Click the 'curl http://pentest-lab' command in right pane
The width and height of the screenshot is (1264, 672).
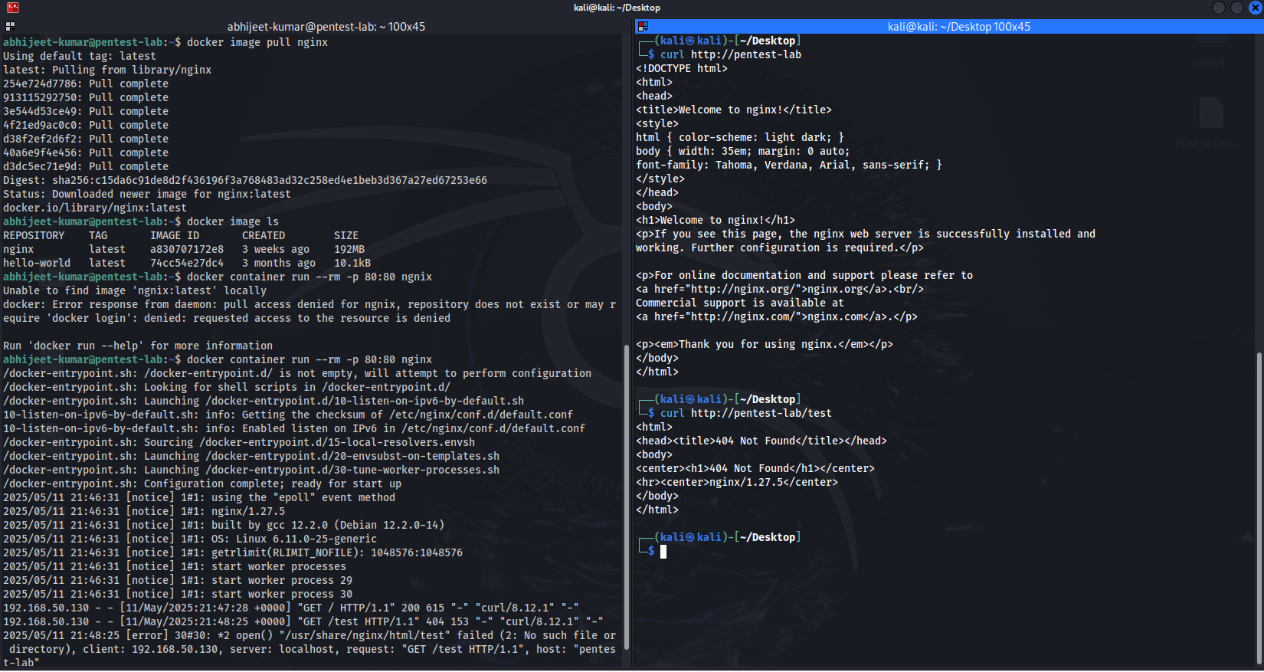[731, 54]
